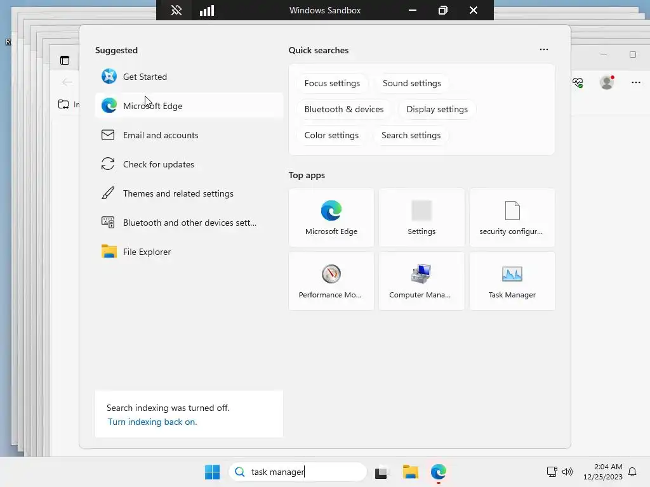Image resolution: width=650 pixels, height=487 pixels.
Task: Click Turn indexing back on link
Action: click(x=152, y=422)
